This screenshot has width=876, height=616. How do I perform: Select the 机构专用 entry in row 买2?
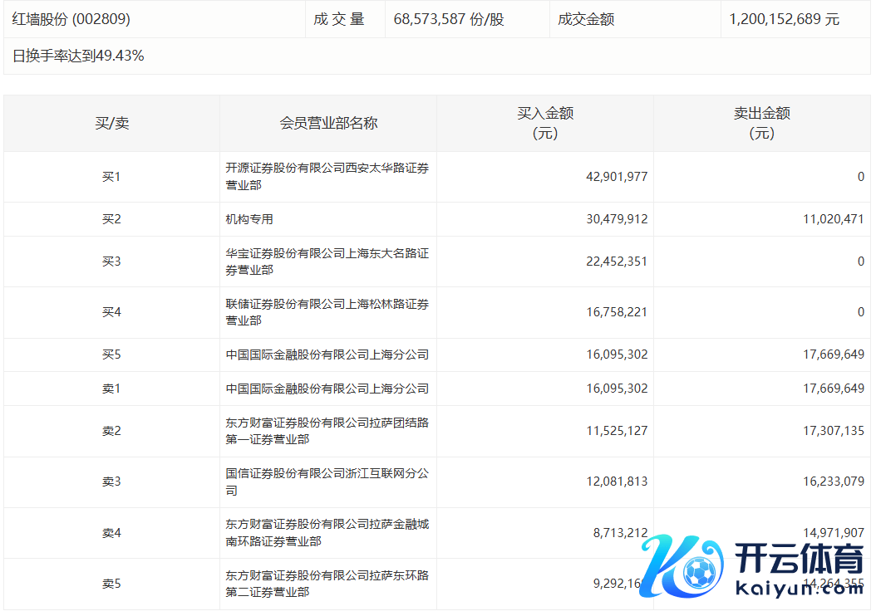coord(249,219)
